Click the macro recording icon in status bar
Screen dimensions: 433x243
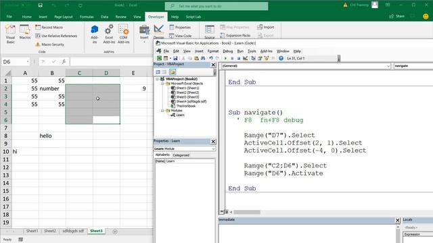tap(21, 240)
